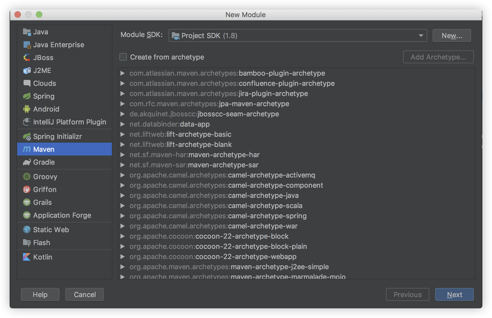Select cocoon-22-archetype-block-plain row
This screenshot has height=318, width=492.
pyautogui.click(x=297, y=246)
